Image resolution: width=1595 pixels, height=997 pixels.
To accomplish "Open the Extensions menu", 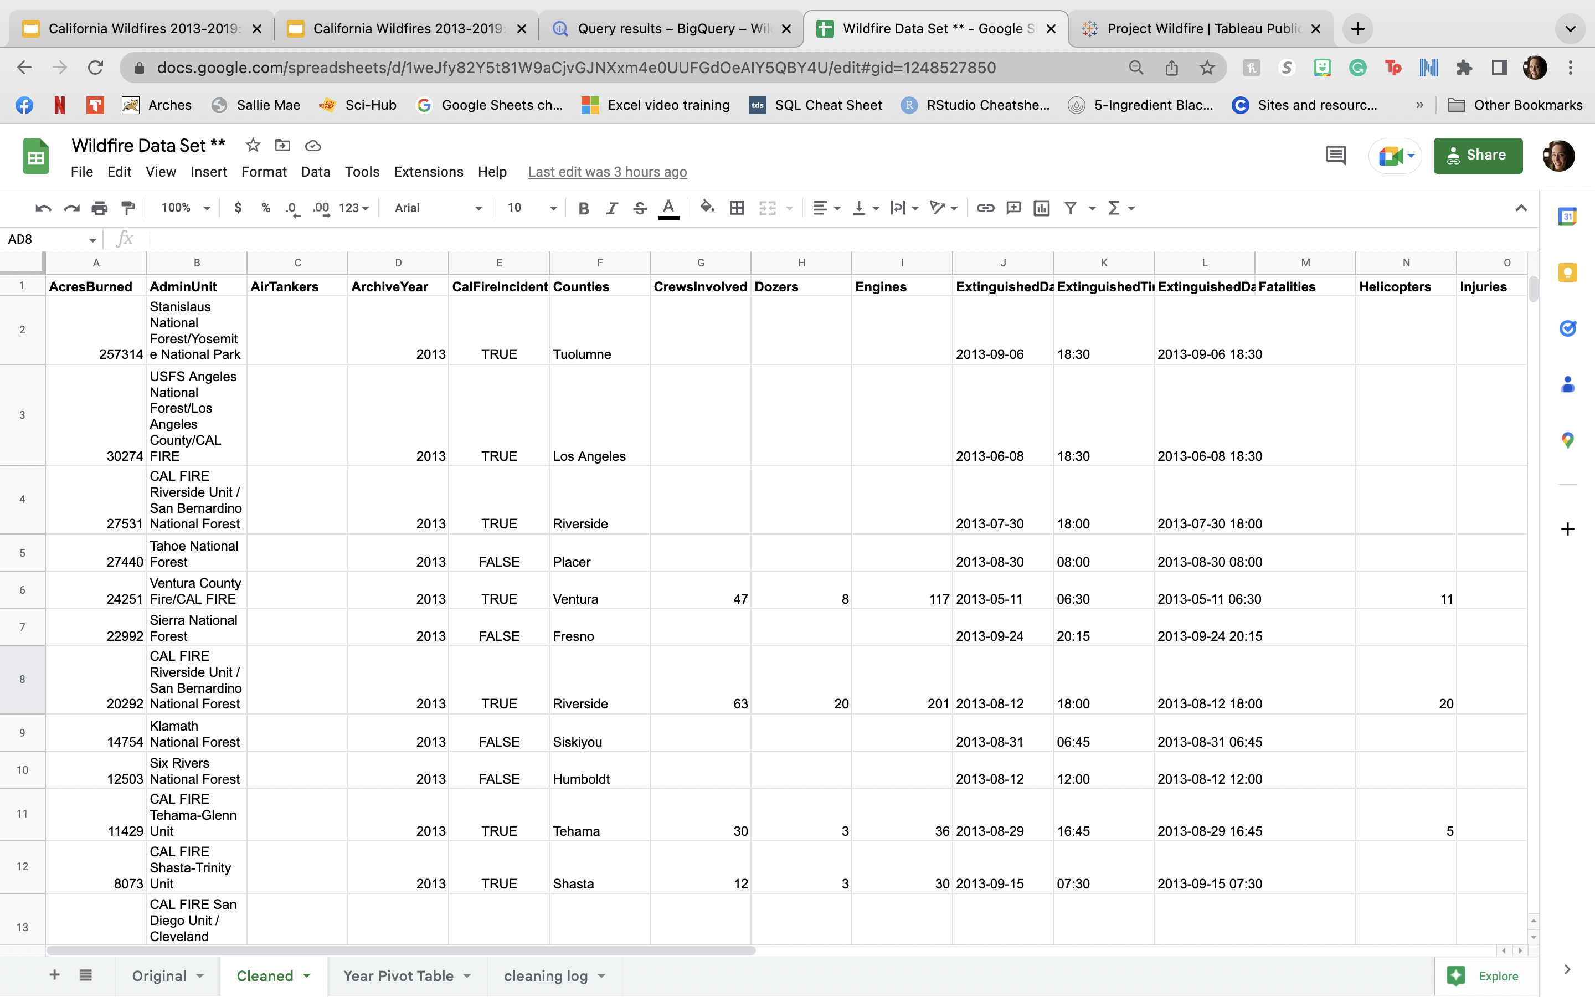I will coord(429,172).
